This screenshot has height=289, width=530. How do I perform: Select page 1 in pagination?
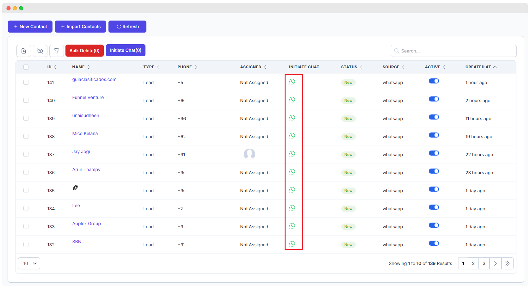tap(463, 263)
